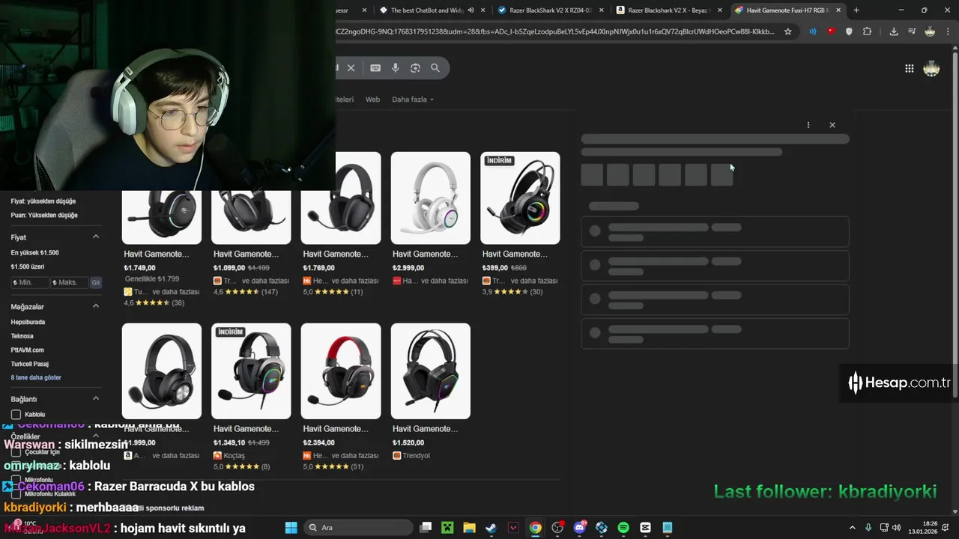Start voice search with microphone icon
The width and height of the screenshot is (959, 539).
tap(396, 68)
